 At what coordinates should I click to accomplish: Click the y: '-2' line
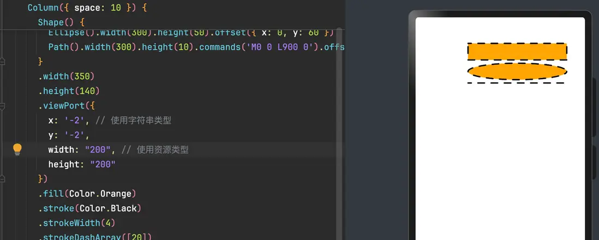pyautogui.click(x=69, y=135)
